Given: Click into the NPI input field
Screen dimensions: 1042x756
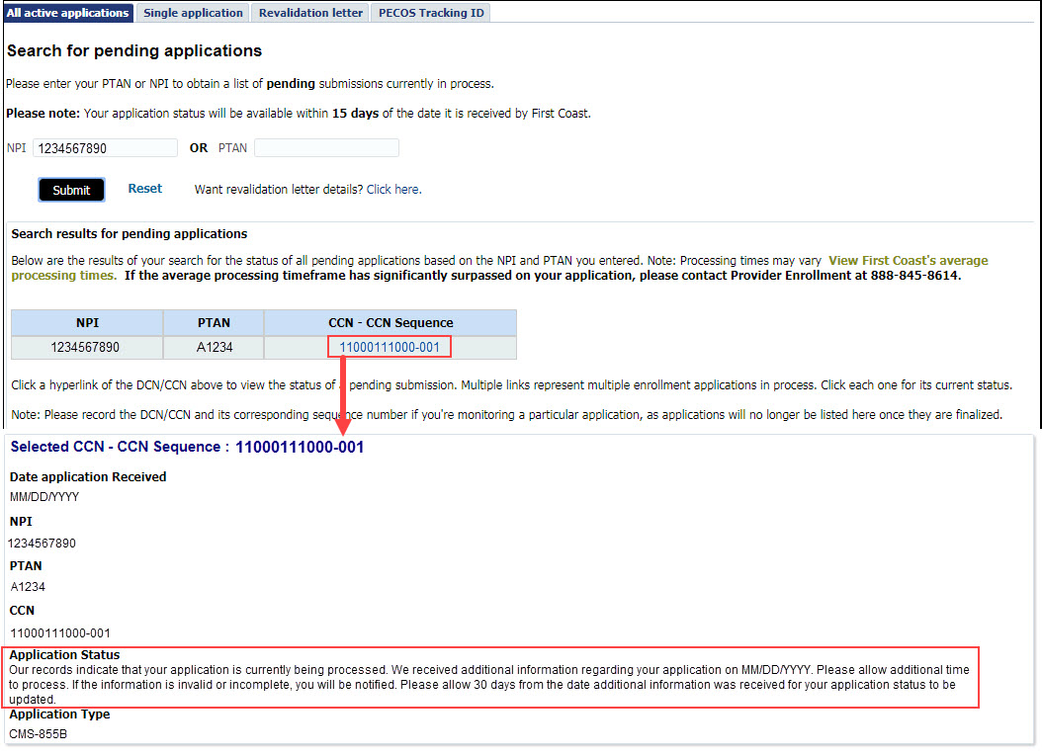Looking at the screenshot, I should [105, 148].
